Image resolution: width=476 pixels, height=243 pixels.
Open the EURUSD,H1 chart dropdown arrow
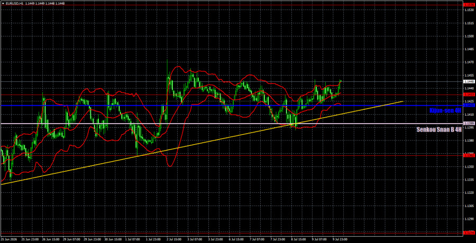3,3
